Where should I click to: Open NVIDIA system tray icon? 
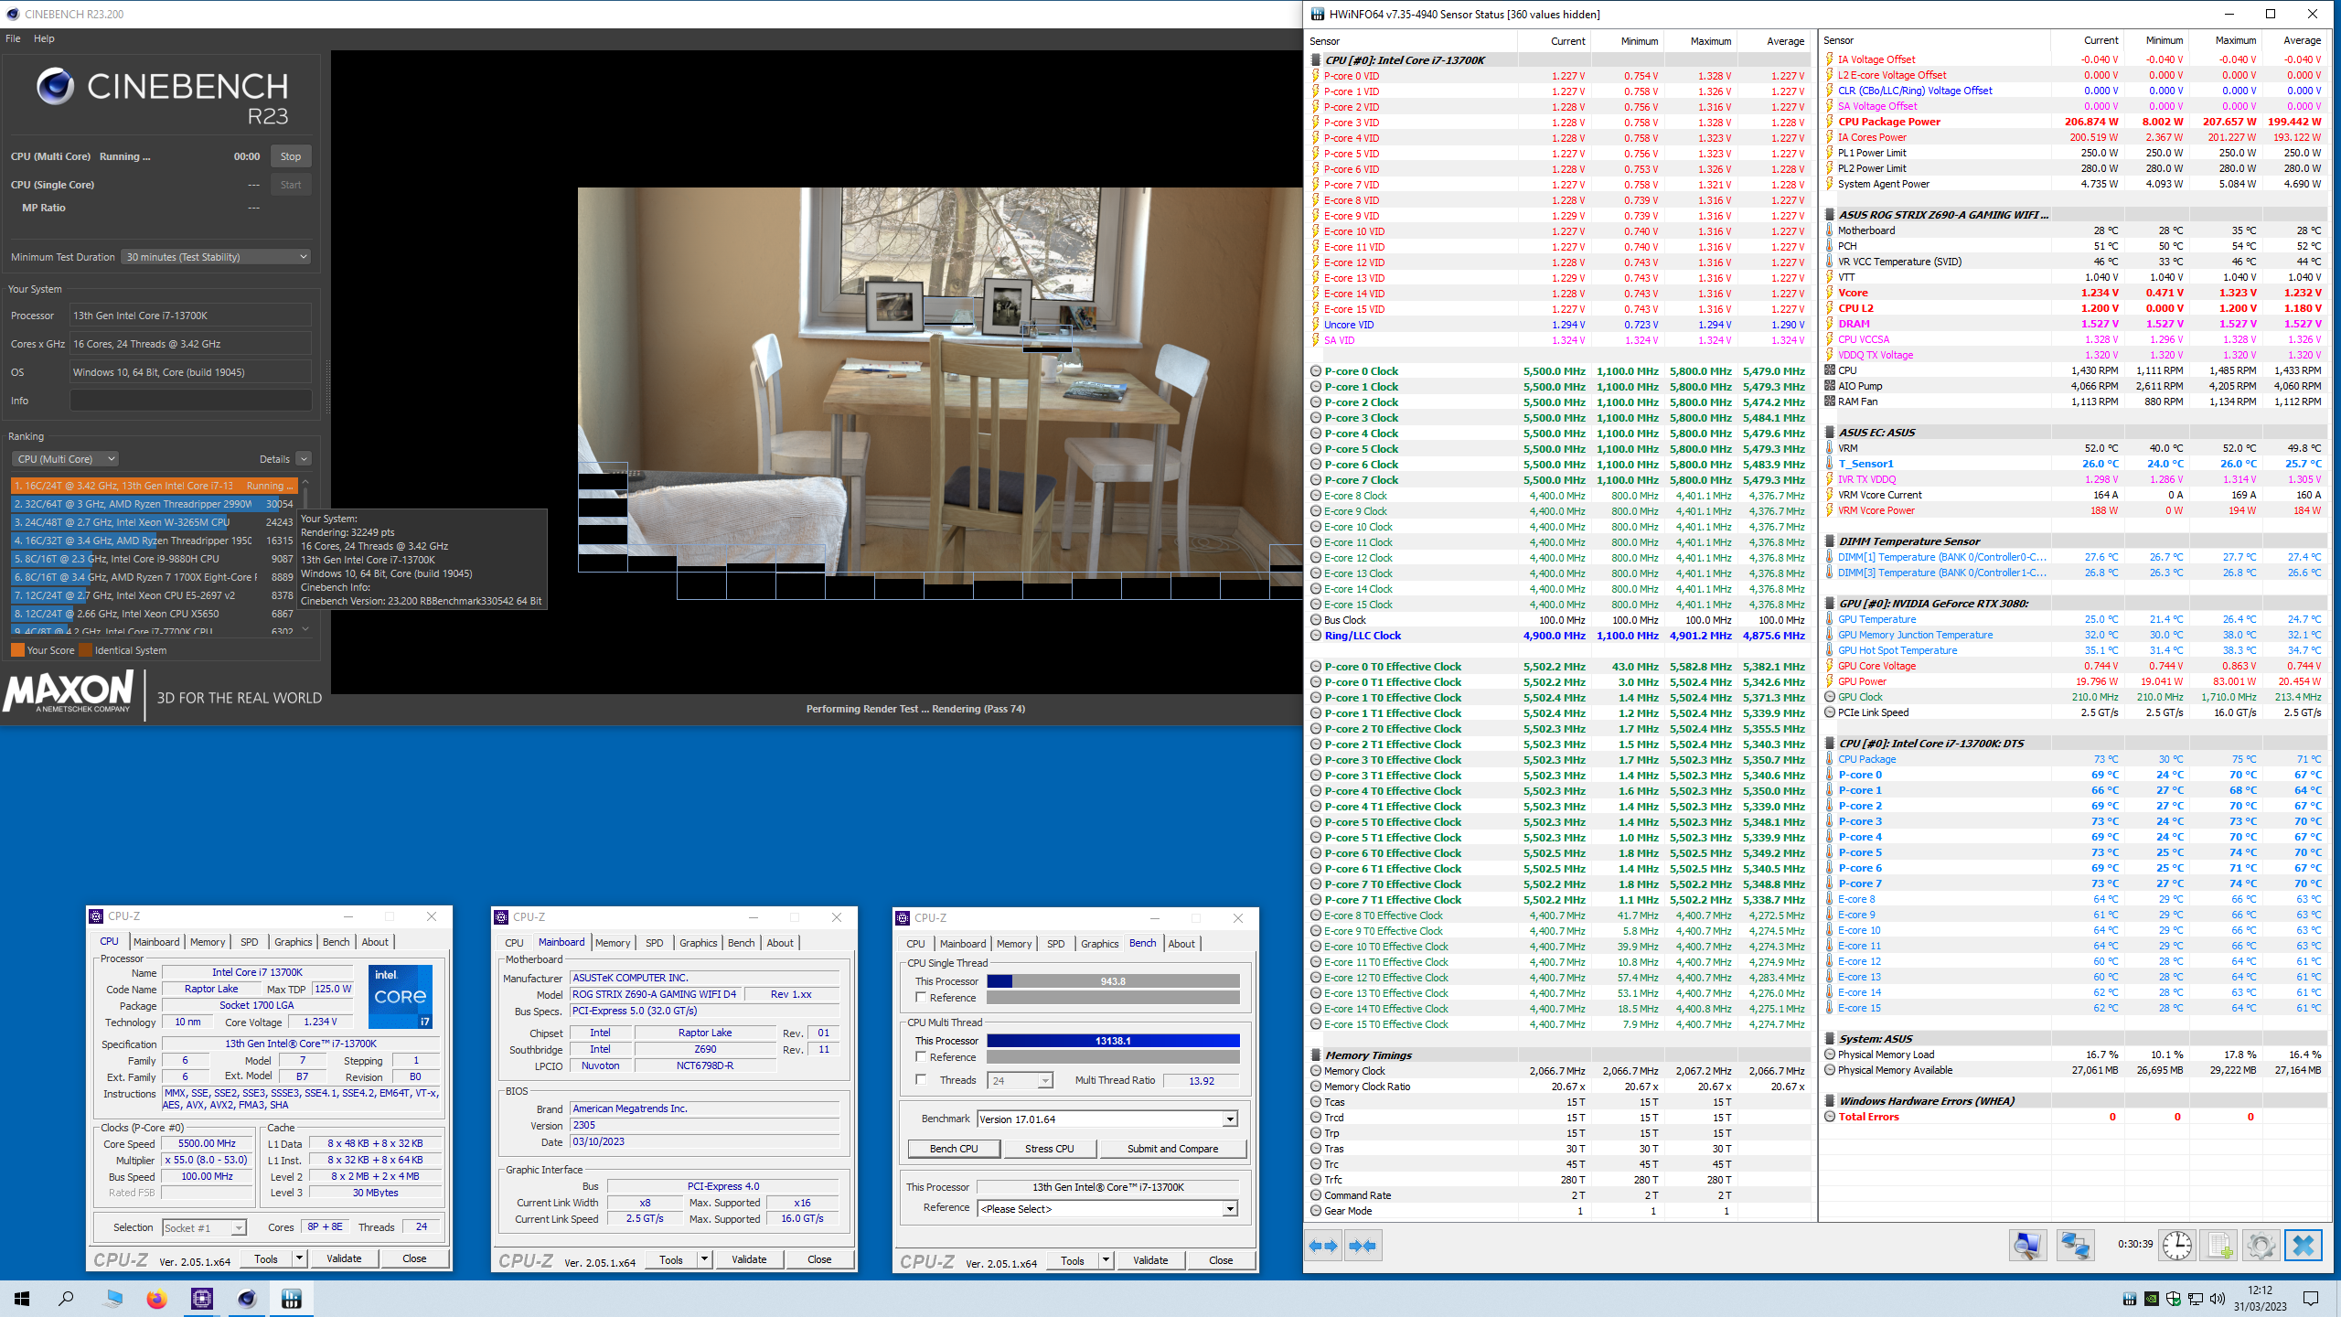[2152, 1299]
